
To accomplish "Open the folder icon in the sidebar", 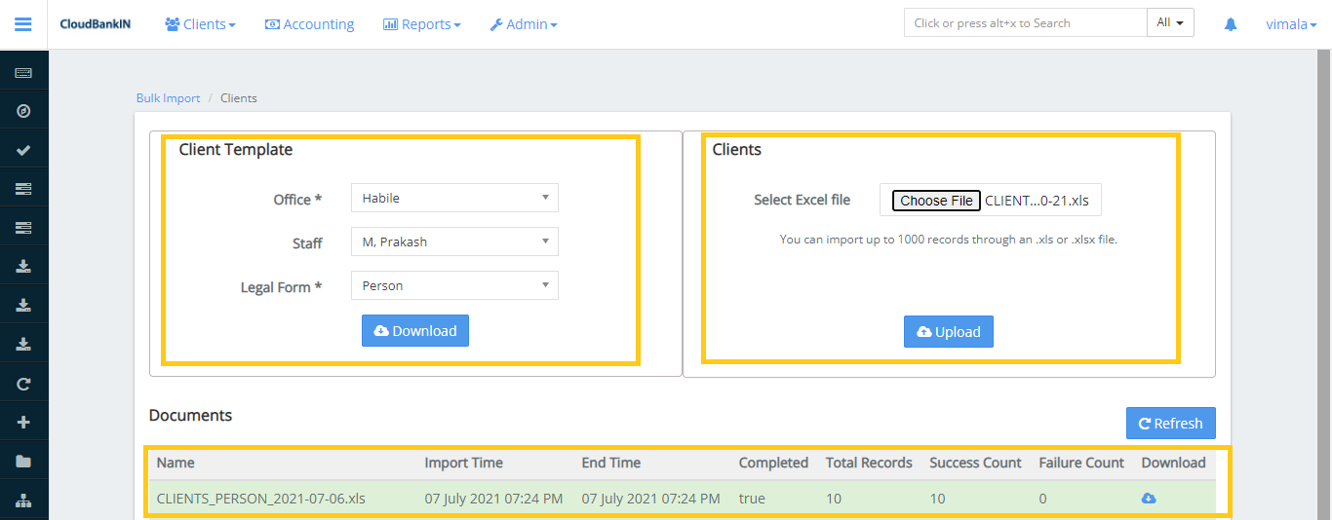I will pyautogui.click(x=23, y=462).
